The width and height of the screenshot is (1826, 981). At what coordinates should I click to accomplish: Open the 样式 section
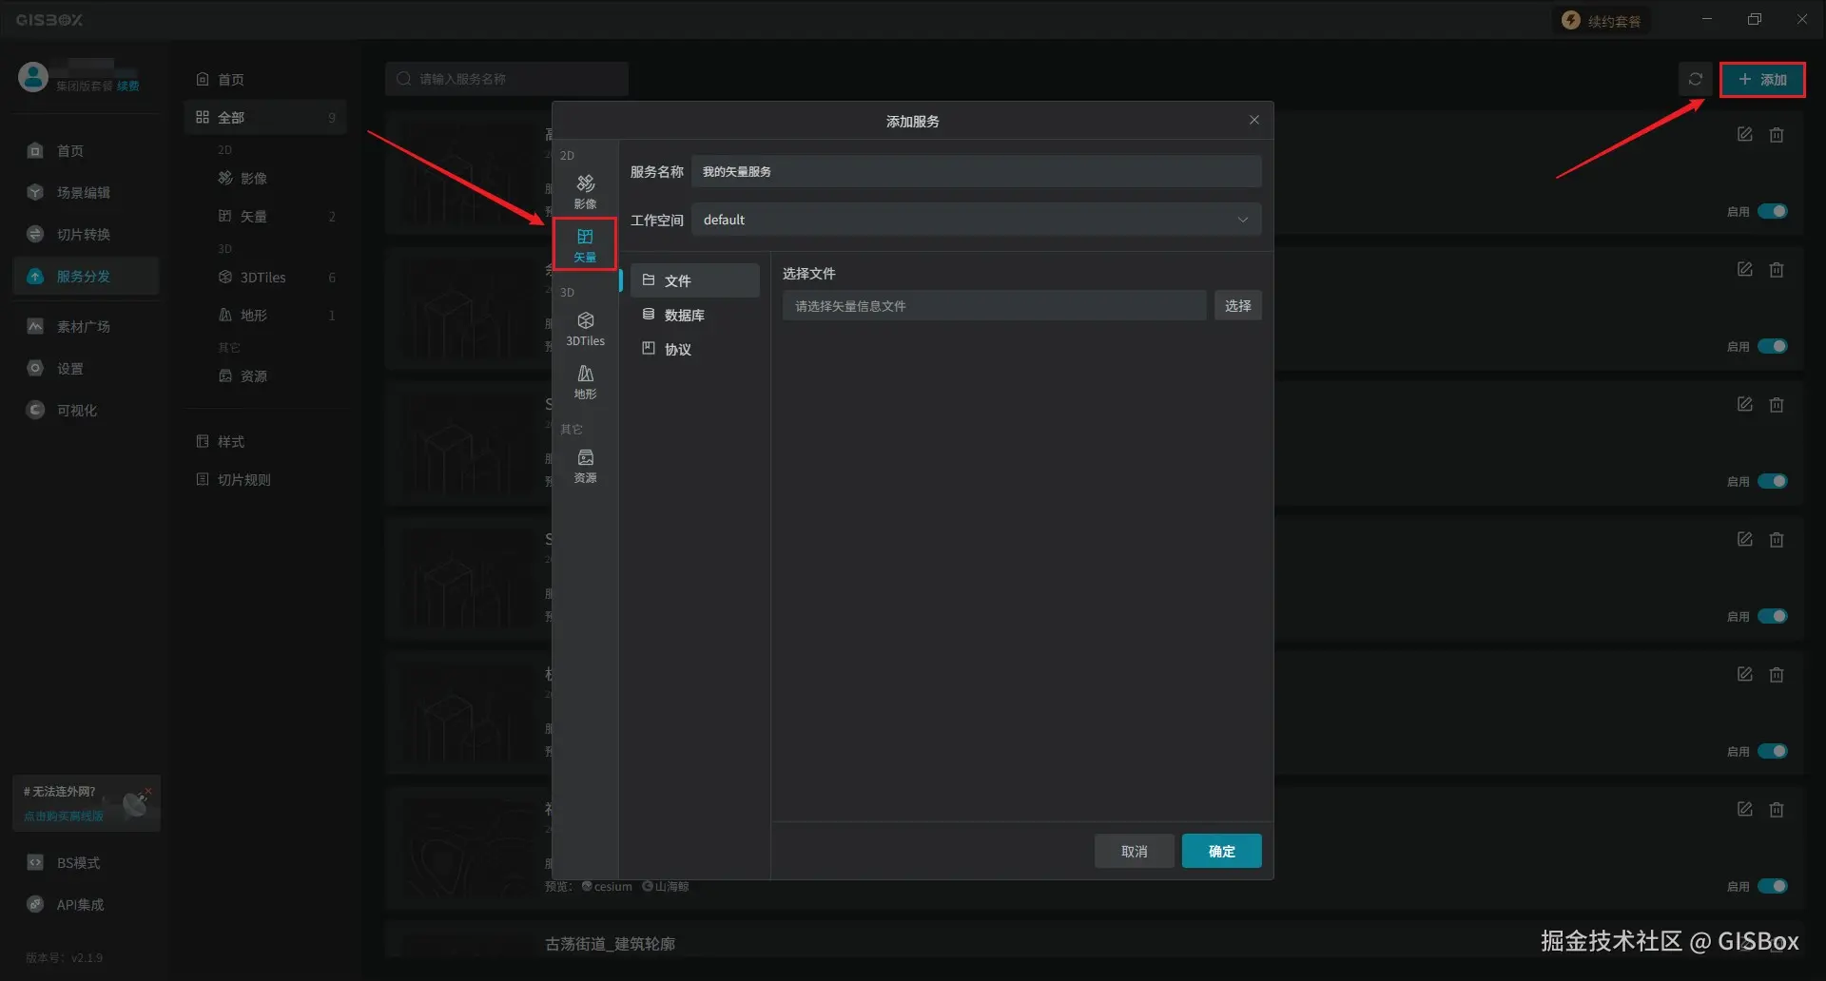click(x=264, y=441)
